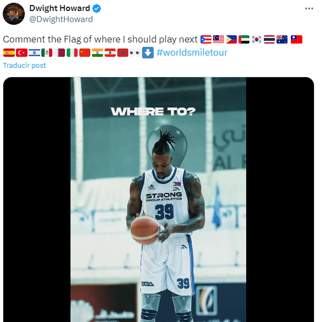Image resolution: width=320 pixels, height=322 pixels.
Task: Click the Taiwan flag emoji
Action: click(296, 40)
